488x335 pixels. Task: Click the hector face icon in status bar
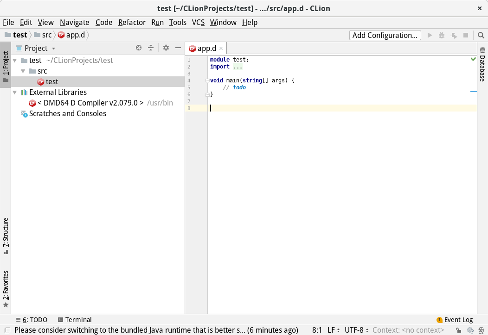coord(481,330)
